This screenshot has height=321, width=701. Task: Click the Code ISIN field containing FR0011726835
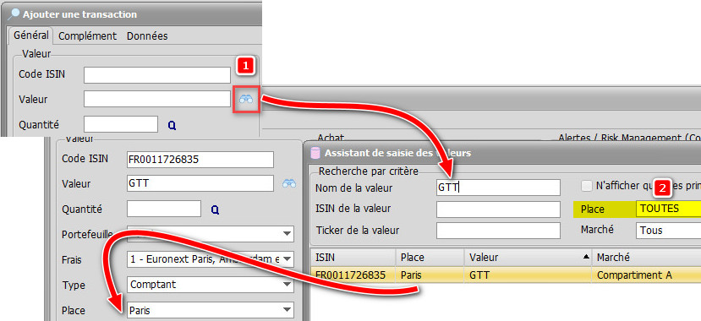[200, 159]
